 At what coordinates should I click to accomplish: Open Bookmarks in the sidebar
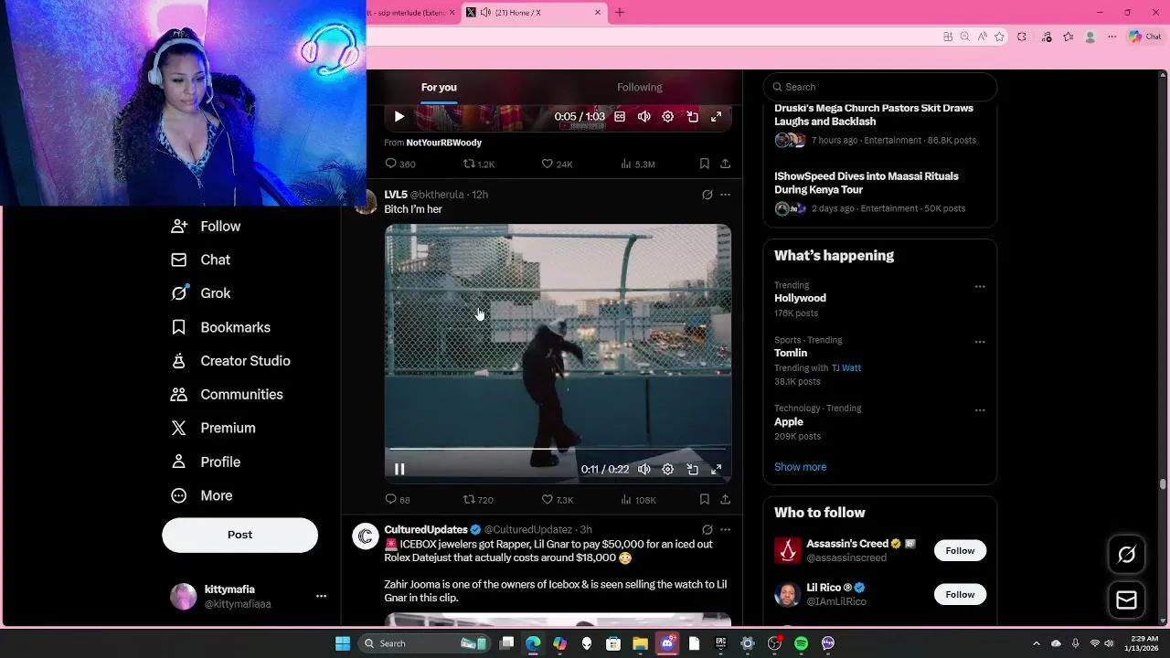pos(220,327)
